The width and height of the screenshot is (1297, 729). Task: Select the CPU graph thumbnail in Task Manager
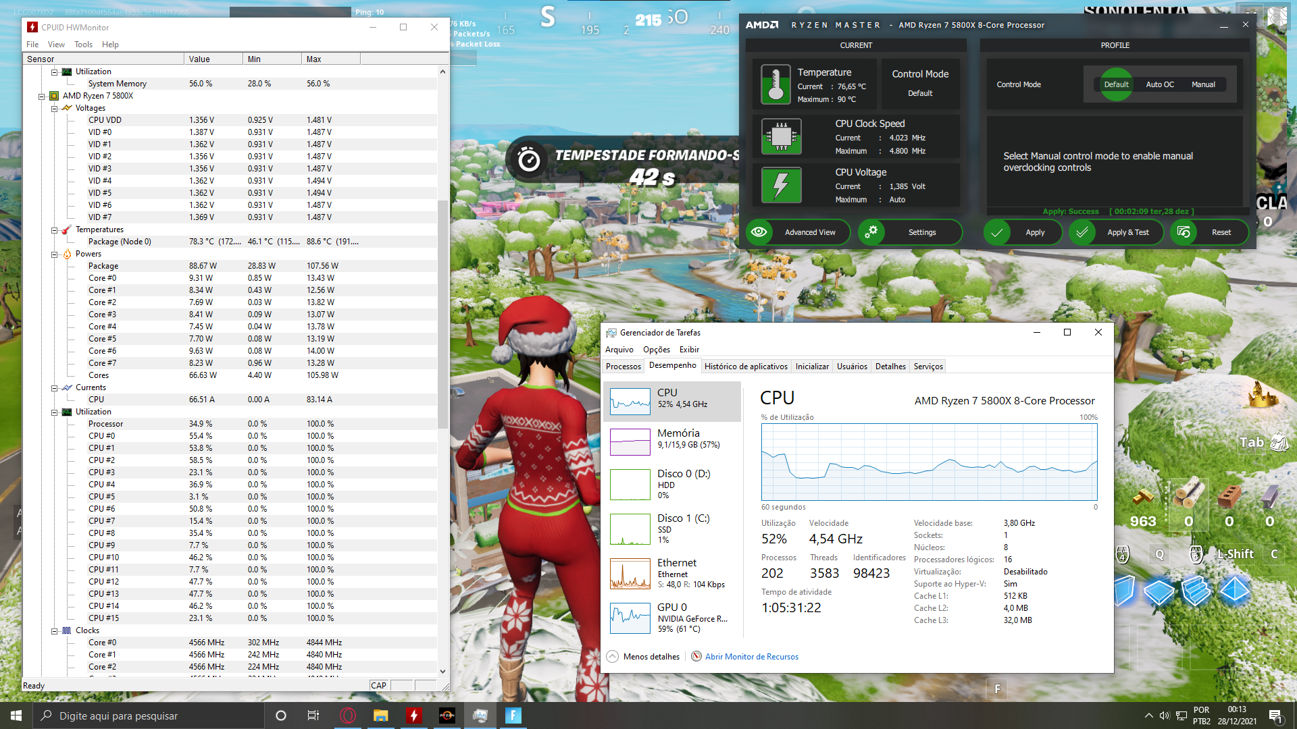(630, 402)
